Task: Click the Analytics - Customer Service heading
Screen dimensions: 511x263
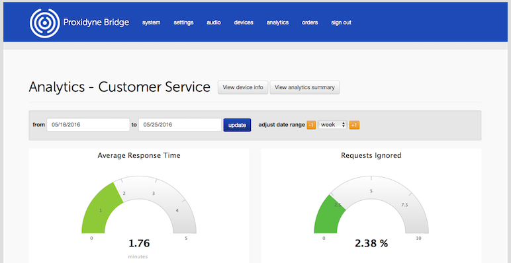Action: 120,87
